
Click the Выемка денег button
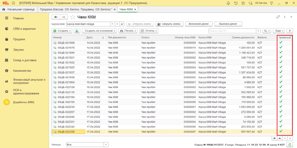(x=228, y=24)
